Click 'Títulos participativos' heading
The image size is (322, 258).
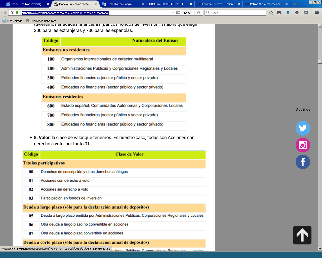(x=44, y=163)
